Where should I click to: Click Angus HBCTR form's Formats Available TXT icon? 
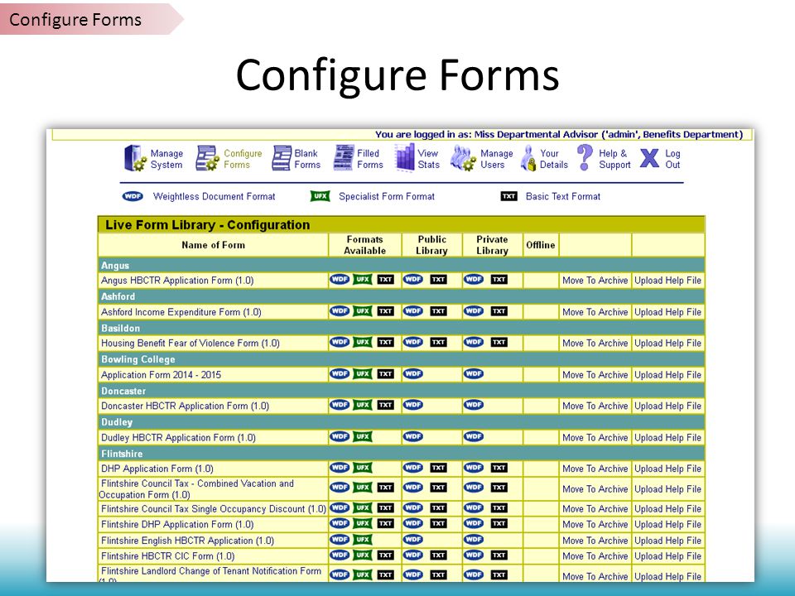point(385,279)
